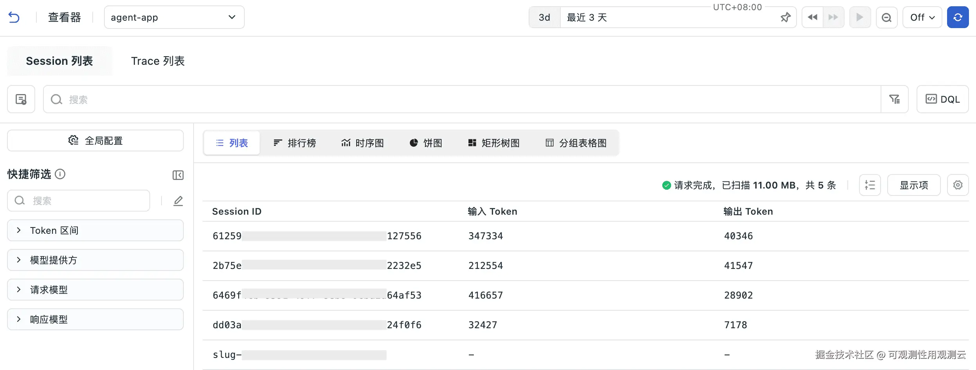Focus the quick filter search box
The height and width of the screenshot is (370, 976).
[x=79, y=201]
